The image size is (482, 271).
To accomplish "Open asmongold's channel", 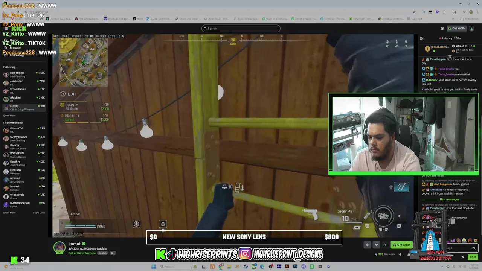I will tap(24, 75).
